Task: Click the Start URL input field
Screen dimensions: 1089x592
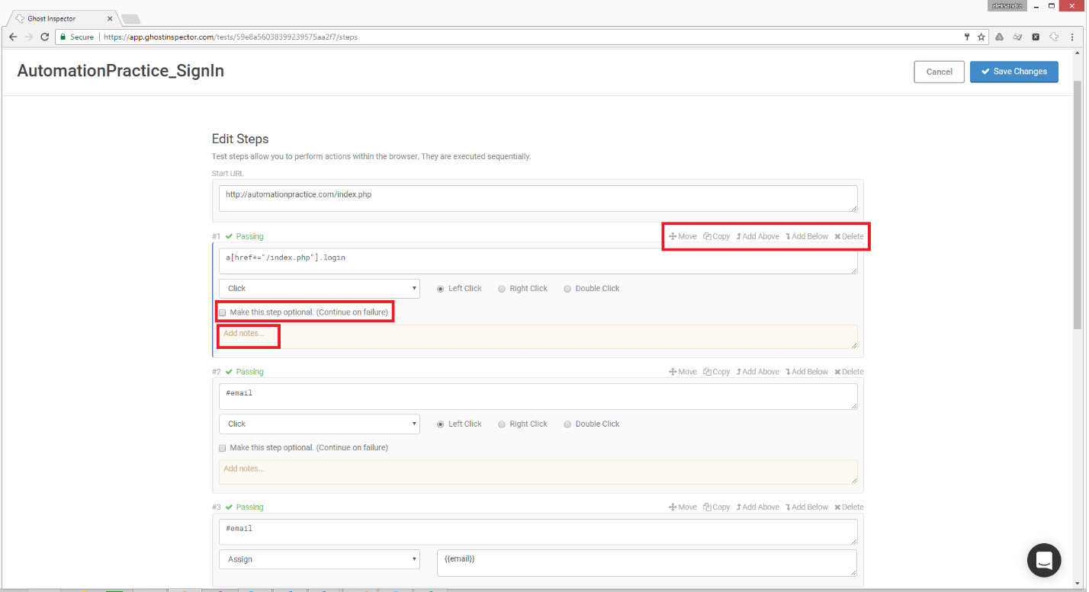Action: click(538, 199)
